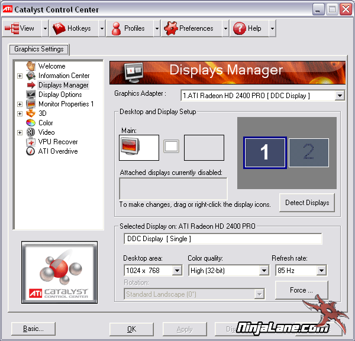Click the 3D cube icon
This screenshot has height=341, width=355.
pos(31,113)
